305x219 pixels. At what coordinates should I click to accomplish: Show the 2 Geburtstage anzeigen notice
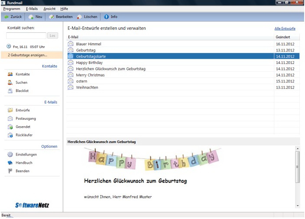pos(28,55)
